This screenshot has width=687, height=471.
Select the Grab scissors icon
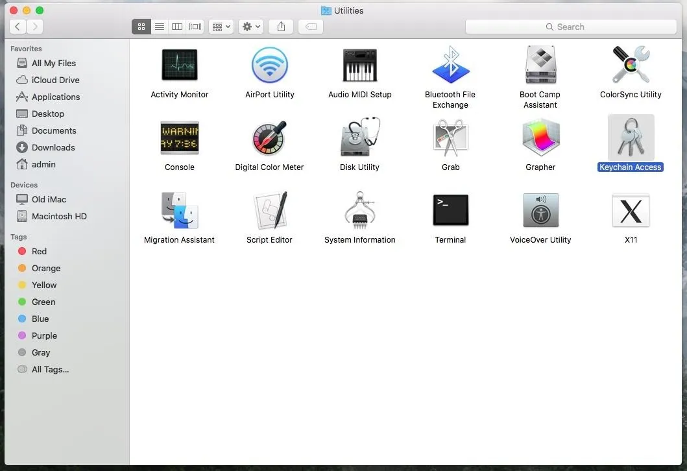[450, 138]
